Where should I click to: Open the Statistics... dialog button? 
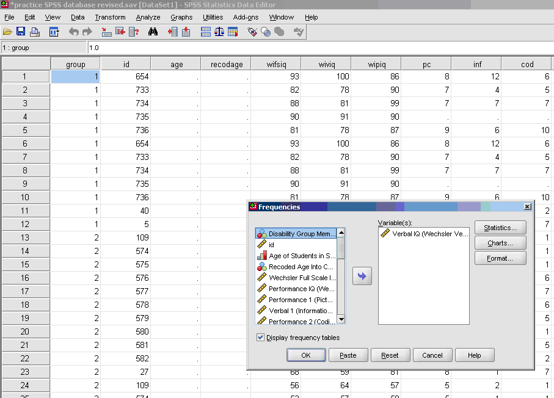tap(500, 228)
